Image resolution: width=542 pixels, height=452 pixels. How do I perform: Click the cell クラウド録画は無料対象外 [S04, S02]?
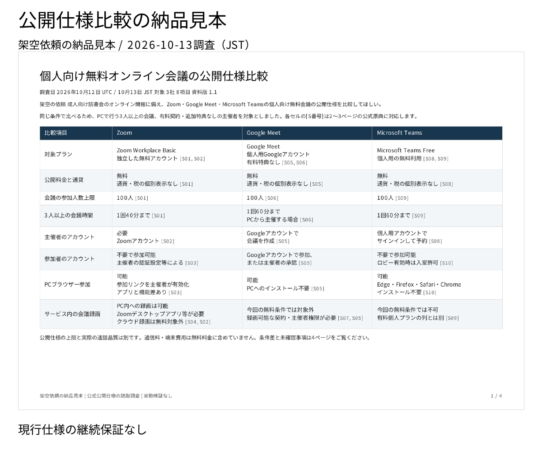[x=177, y=314]
